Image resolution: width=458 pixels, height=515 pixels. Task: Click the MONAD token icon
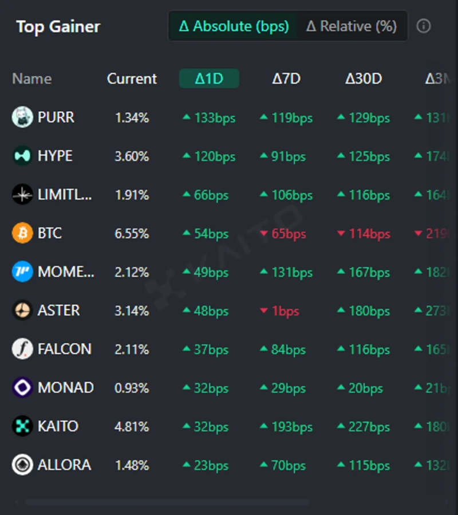pyautogui.click(x=22, y=388)
